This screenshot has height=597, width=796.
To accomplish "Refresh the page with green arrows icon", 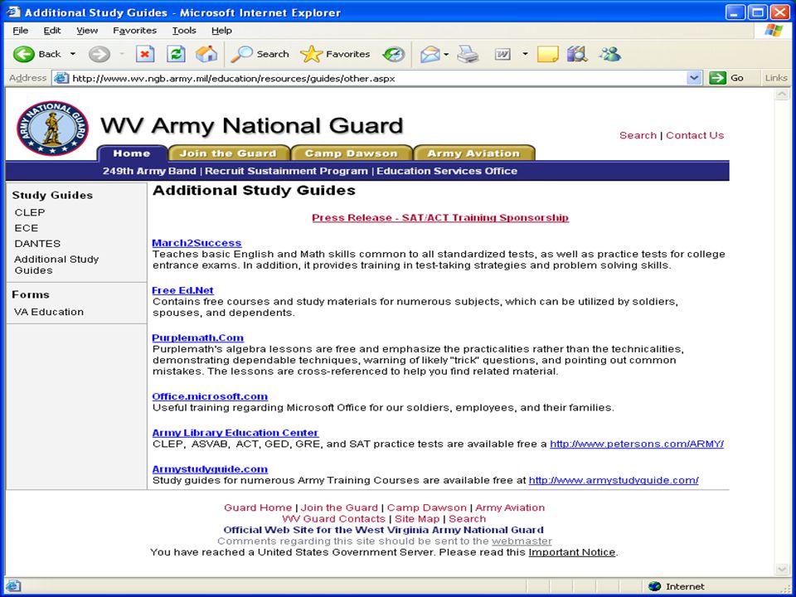I will click(x=176, y=53).
